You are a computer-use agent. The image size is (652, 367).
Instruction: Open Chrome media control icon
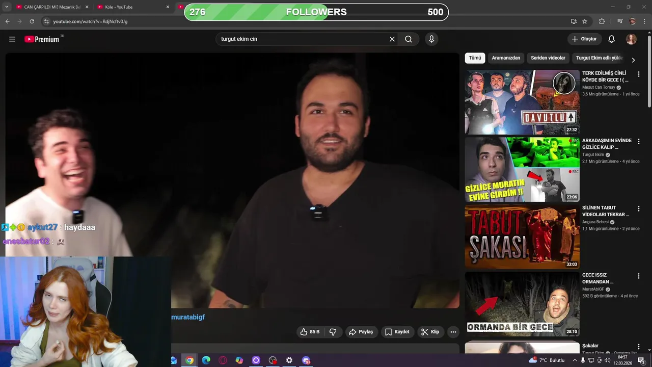coord(620,21)
